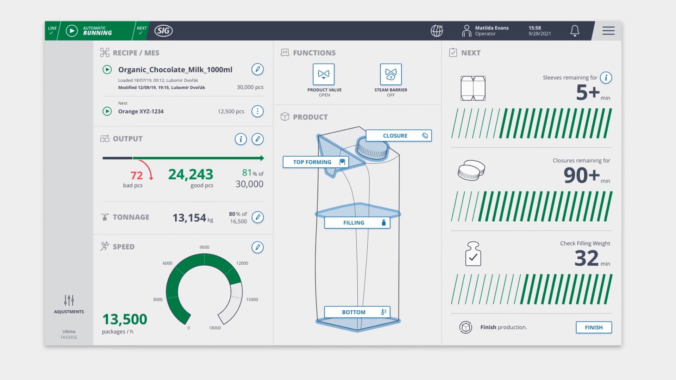Click the Recipe/MES panel icon
Viewport: 676px width, 380px height.
click(104, 52)
